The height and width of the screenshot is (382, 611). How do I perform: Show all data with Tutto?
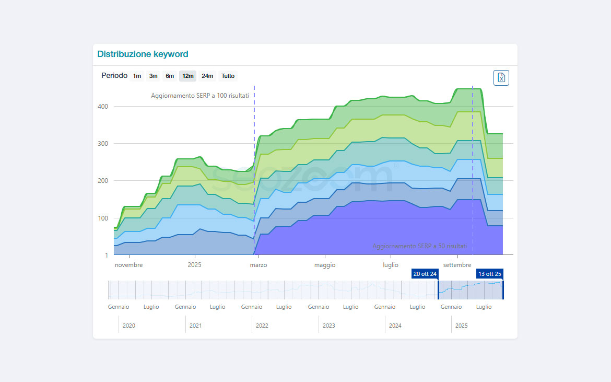pos(228,76)
